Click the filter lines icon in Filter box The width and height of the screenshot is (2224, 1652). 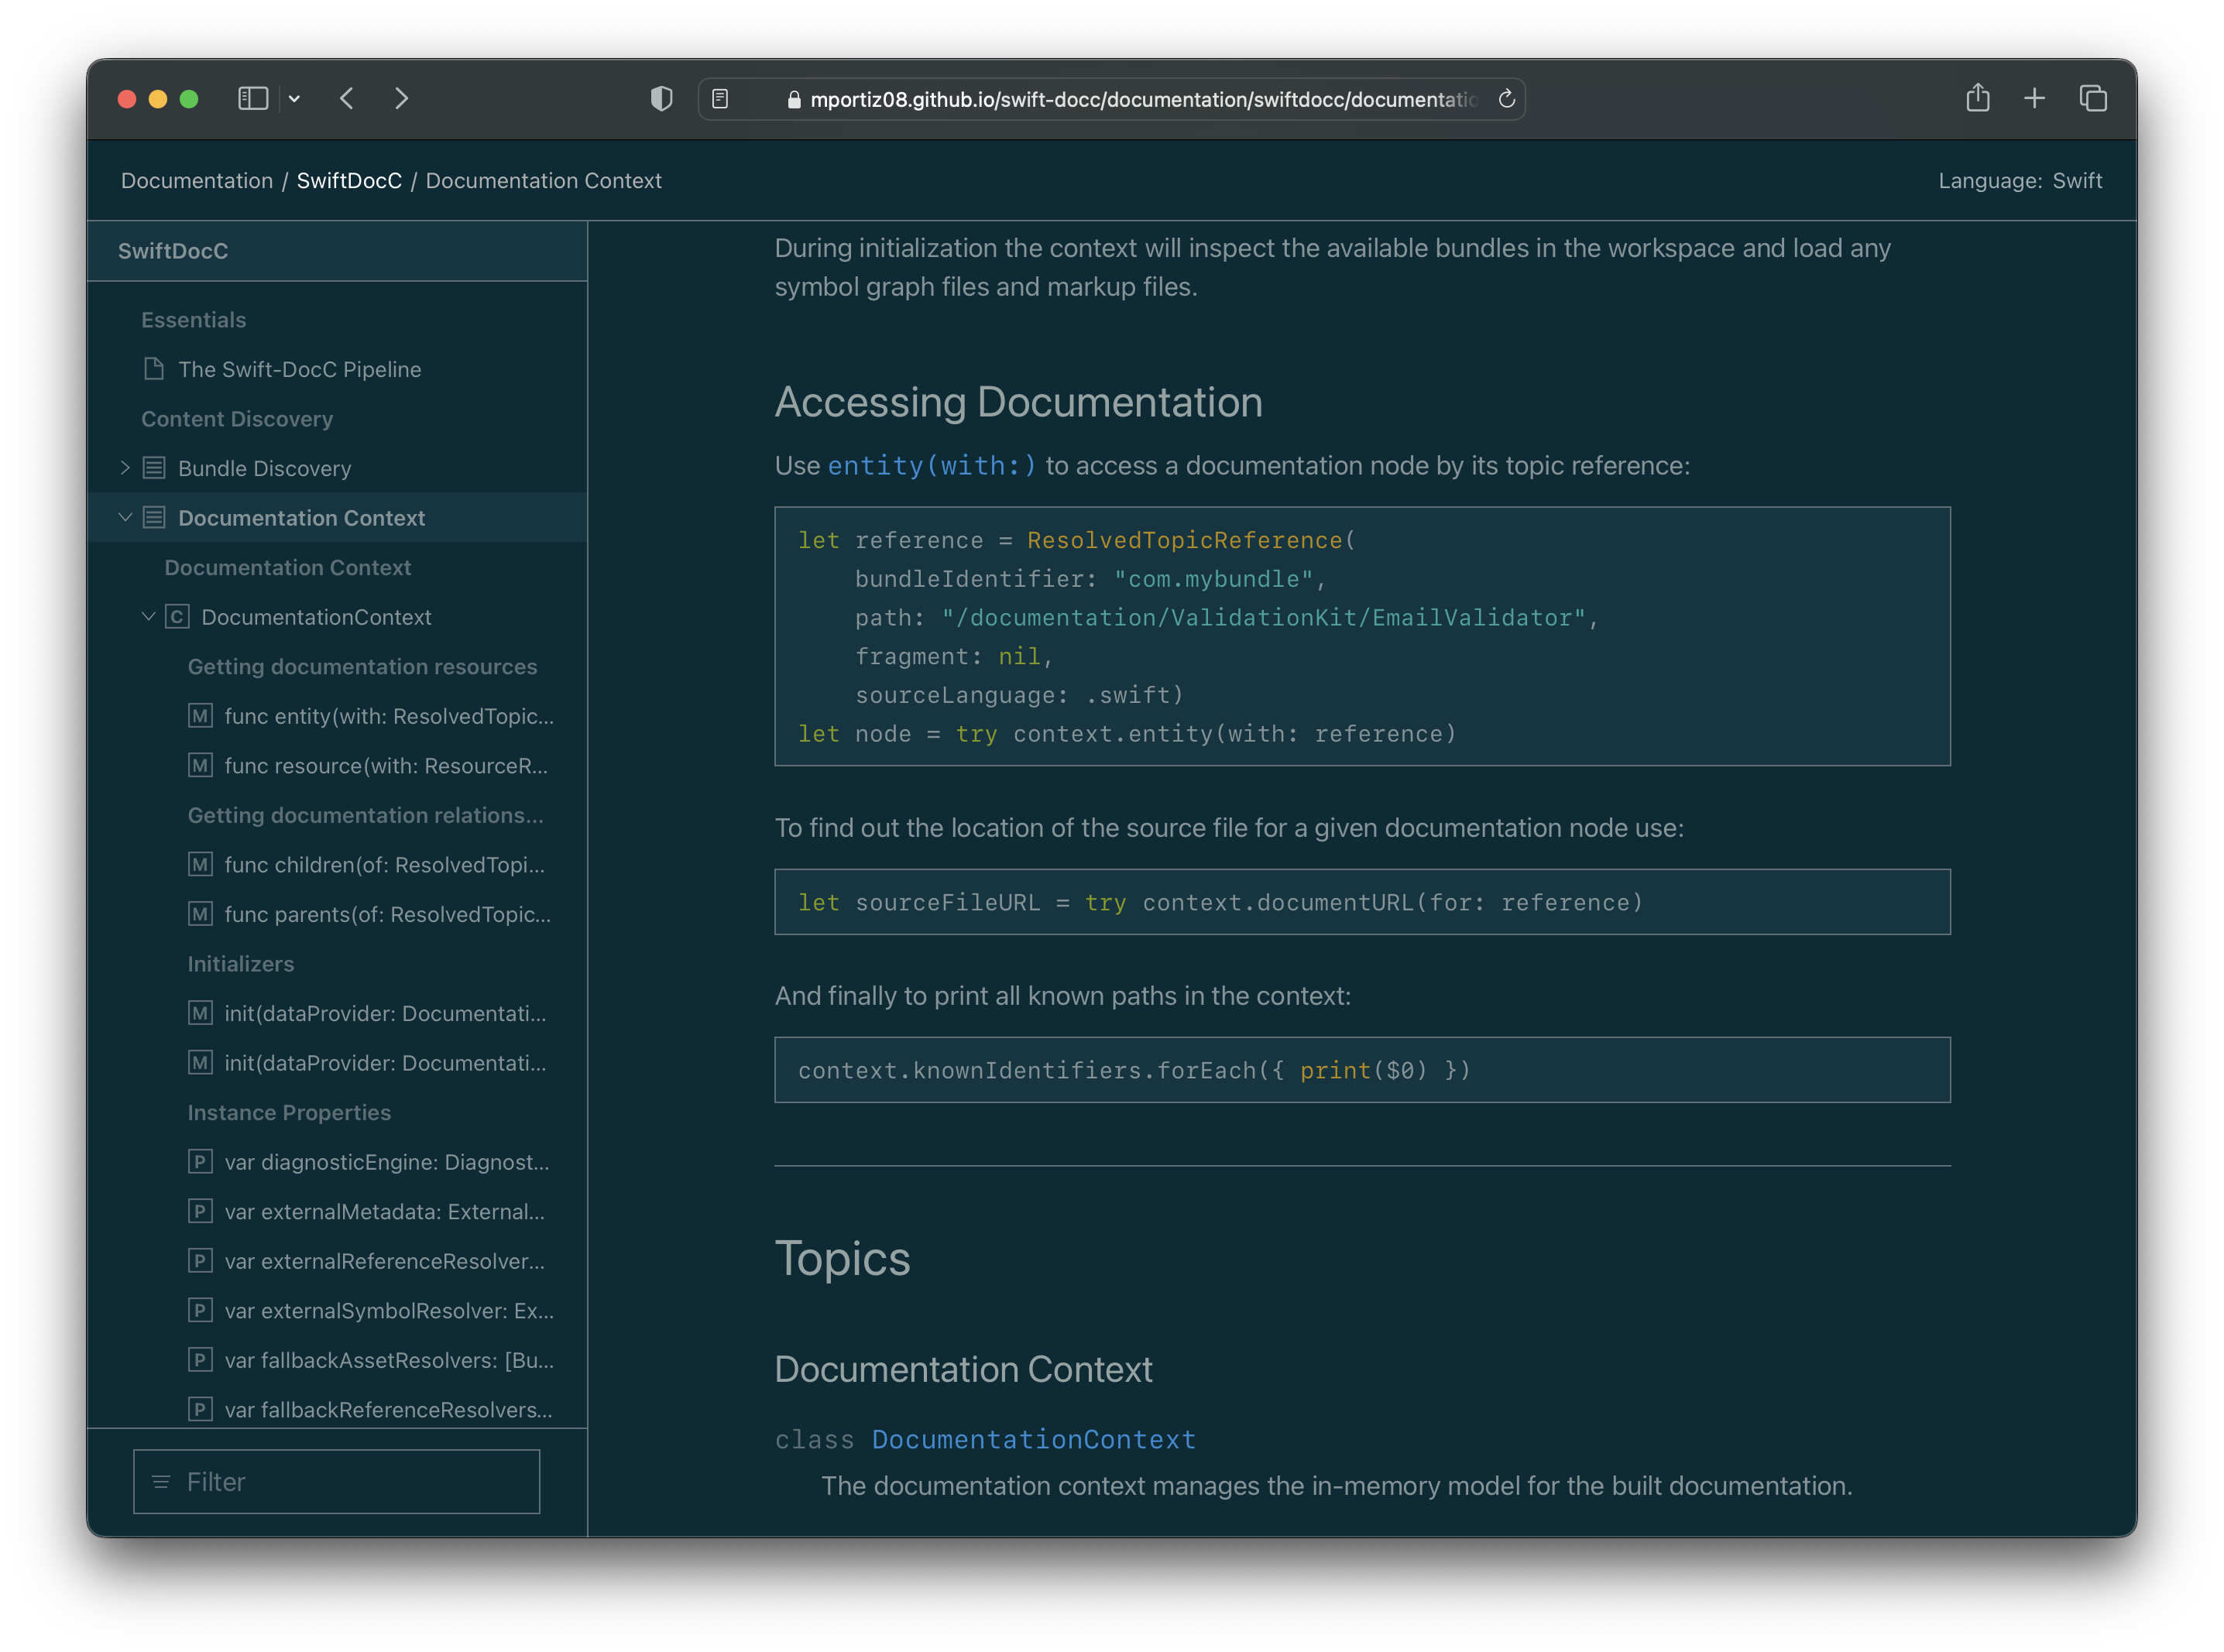pyautogui.click(x=161, y=1481)
